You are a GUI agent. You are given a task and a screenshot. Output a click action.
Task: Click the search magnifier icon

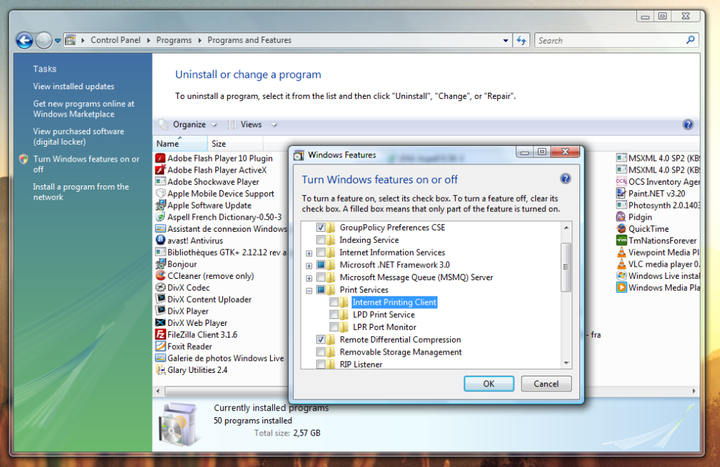point(690,40)
